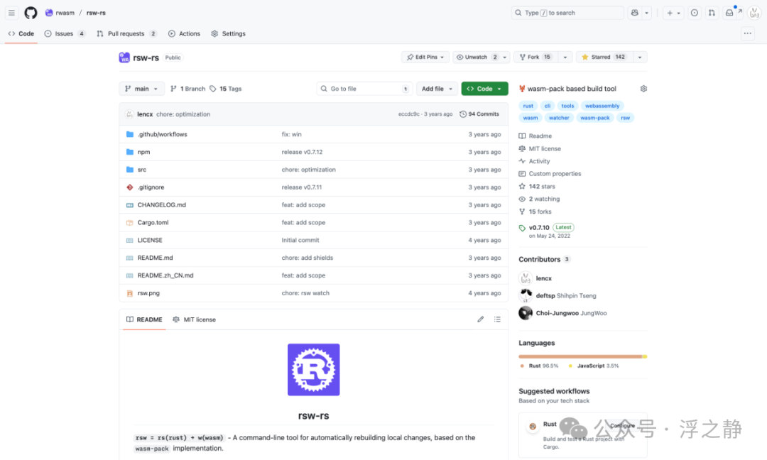Open the issues icon in the top bar
Screen dimensions: 767x460
point(694,13)
